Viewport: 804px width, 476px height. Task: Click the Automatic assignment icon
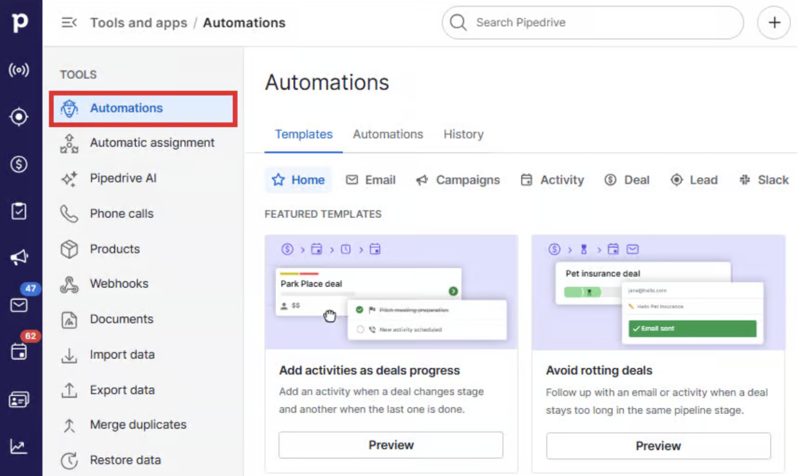click(x=69, y=143)
